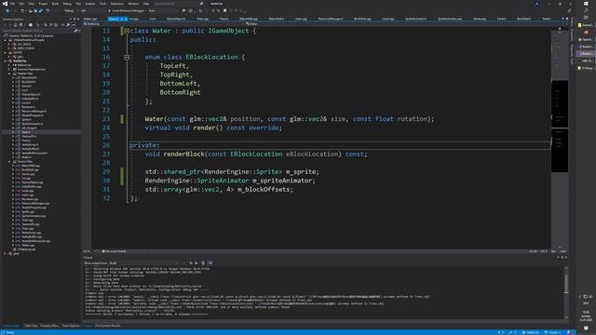Screen dimensions: 596x335
Task: Click the bookmark toolbar icon
Action: click(x=224, y=10)
